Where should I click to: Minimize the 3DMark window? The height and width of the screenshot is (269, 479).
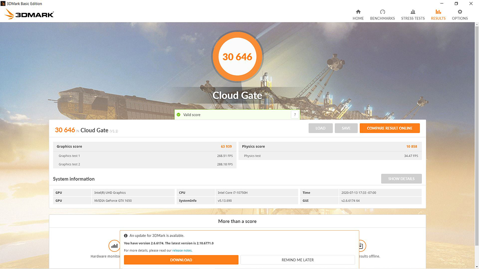click(x=442, y=4)
